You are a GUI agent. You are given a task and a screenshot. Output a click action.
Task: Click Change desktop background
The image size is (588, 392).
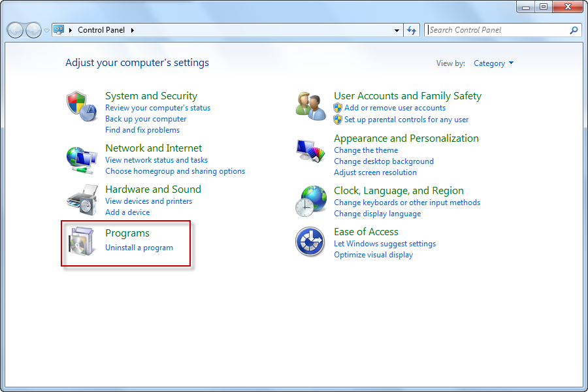pos(384,161)
